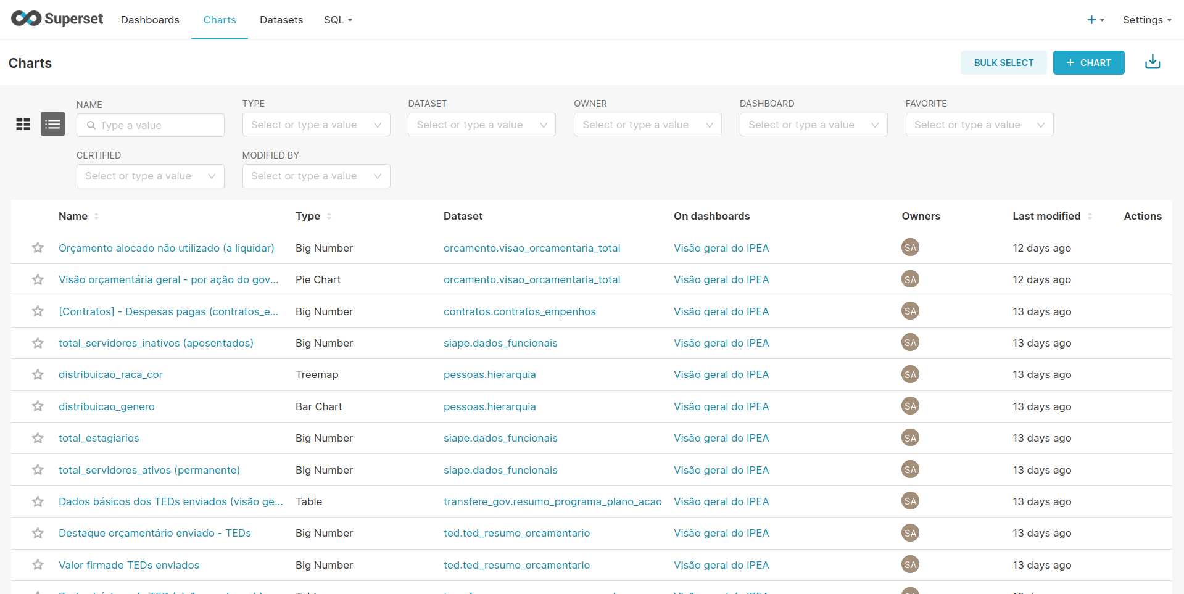This screenshot has width=1184, height=594.
Task: Click SA owner avatar for distribuicao_genero
Action: click(x=910, y=406)
